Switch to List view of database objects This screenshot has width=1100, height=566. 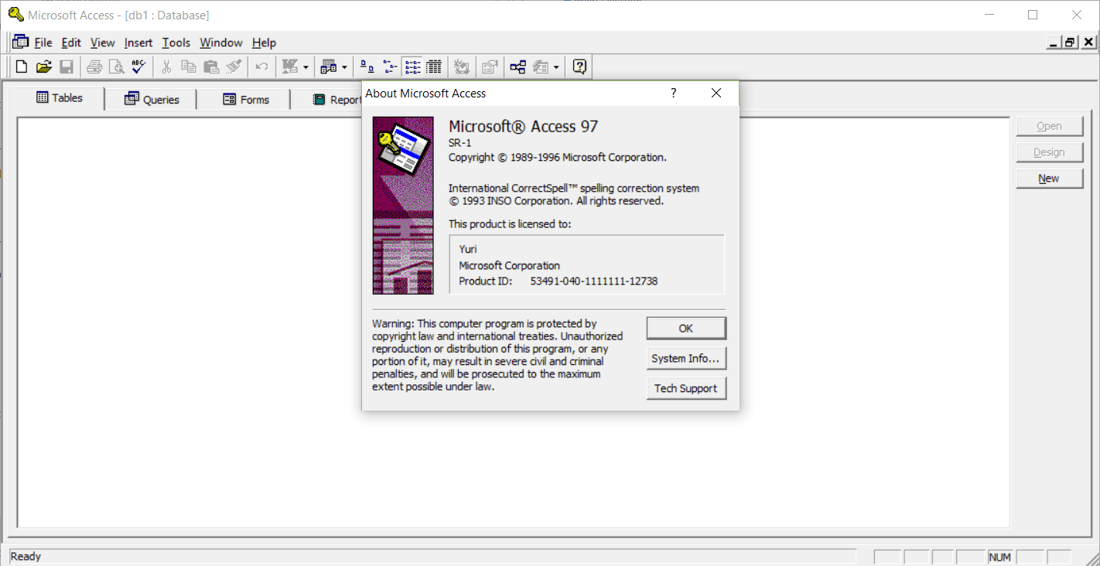(x=412, y=66)
